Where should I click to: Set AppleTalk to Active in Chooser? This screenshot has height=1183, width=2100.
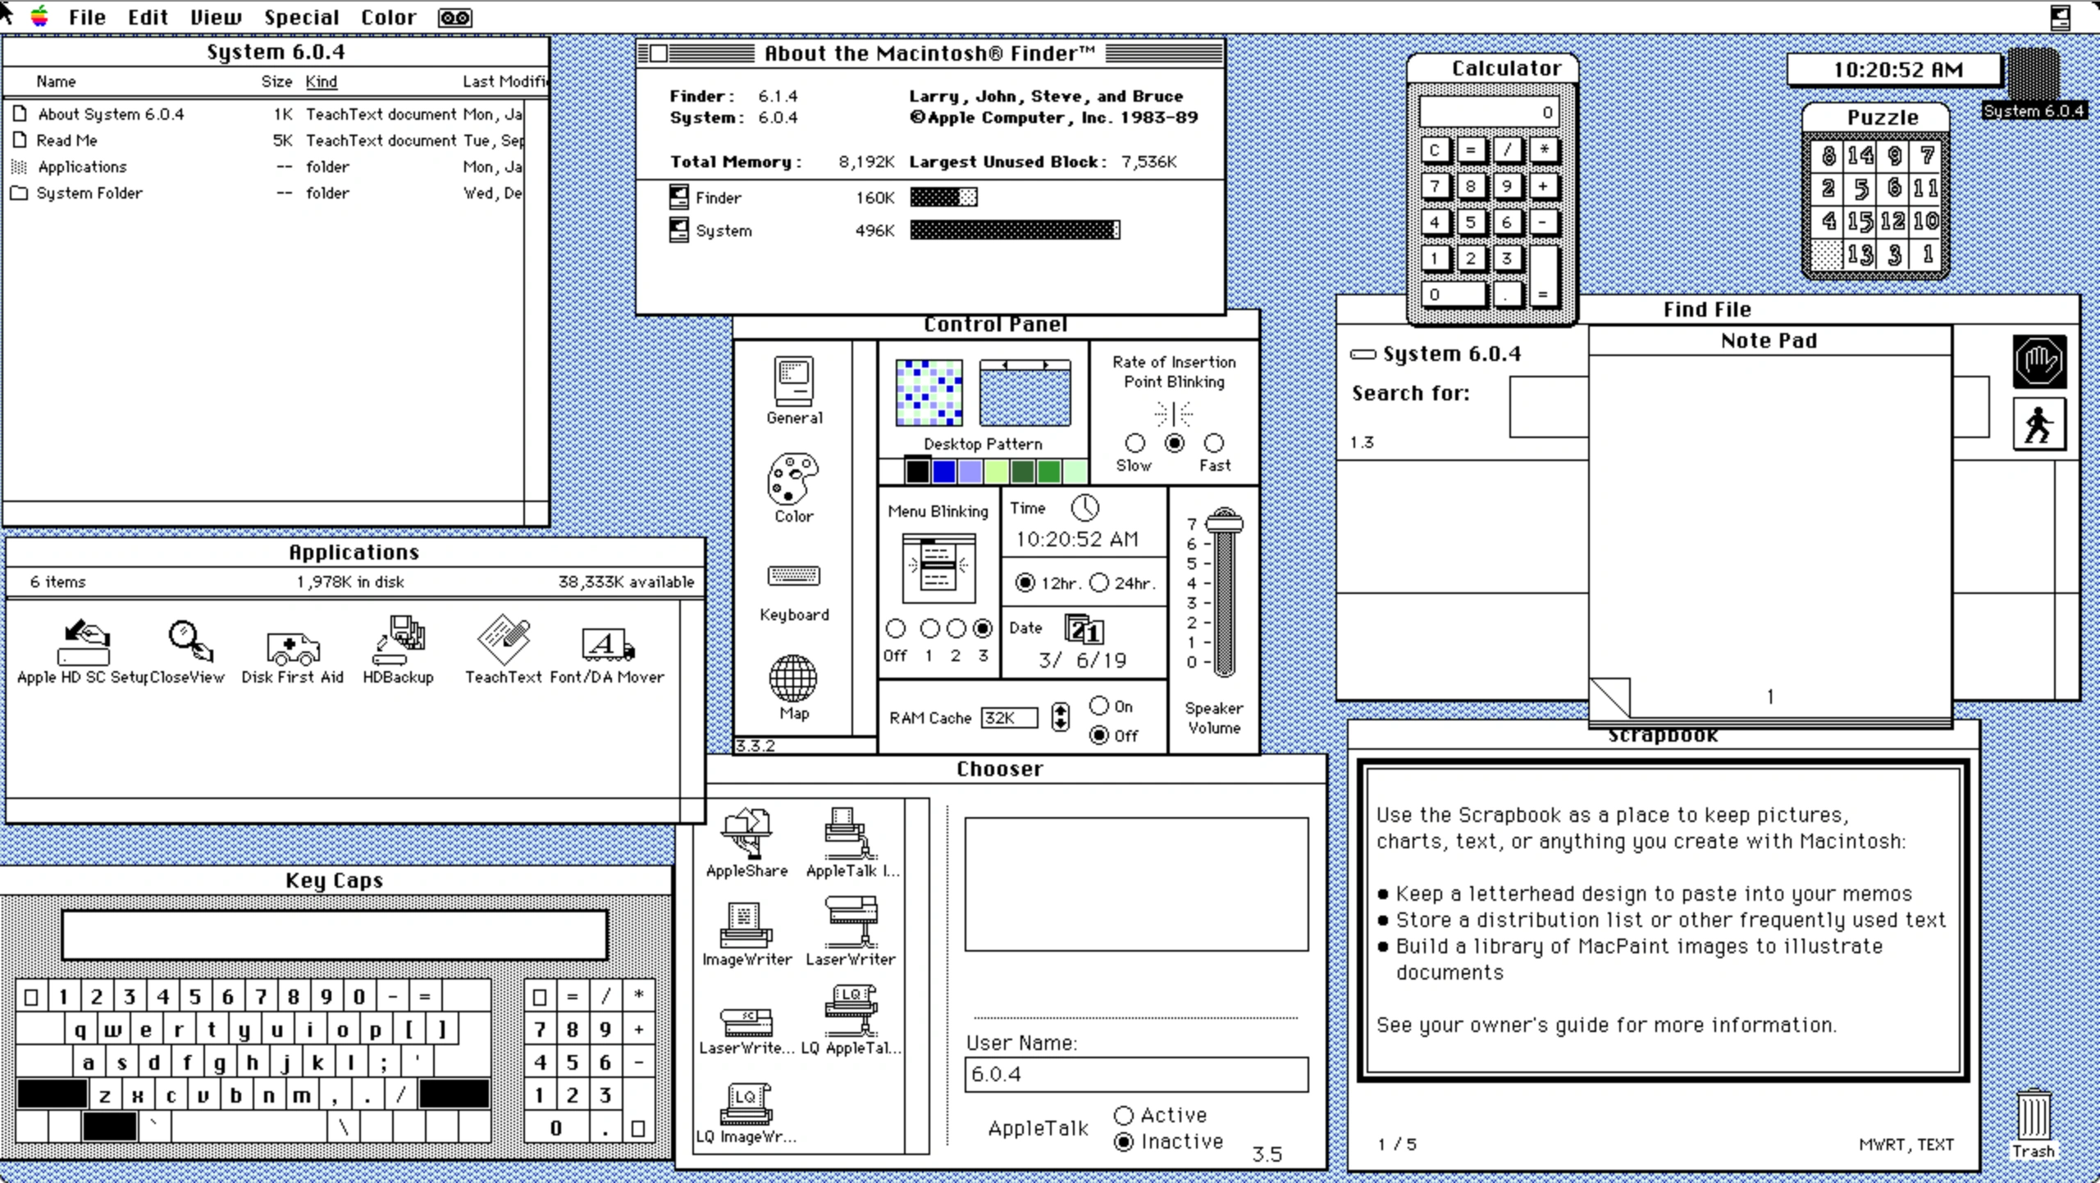coord(1124,1115)
